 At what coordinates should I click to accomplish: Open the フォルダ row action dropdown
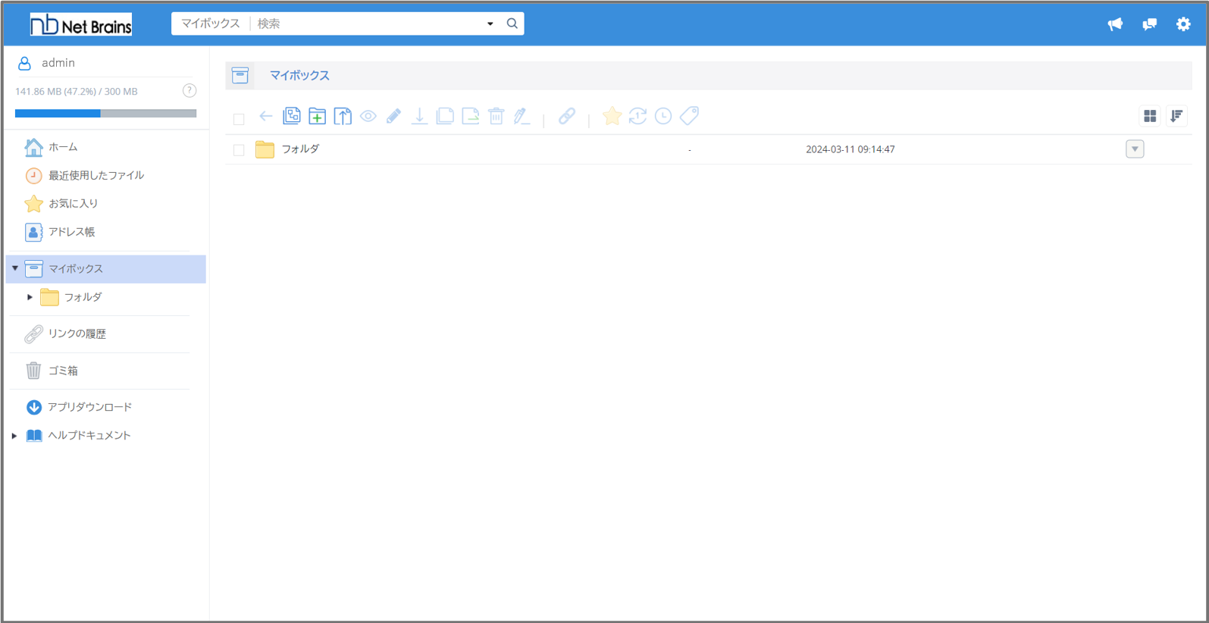(x=1135, y=149)
